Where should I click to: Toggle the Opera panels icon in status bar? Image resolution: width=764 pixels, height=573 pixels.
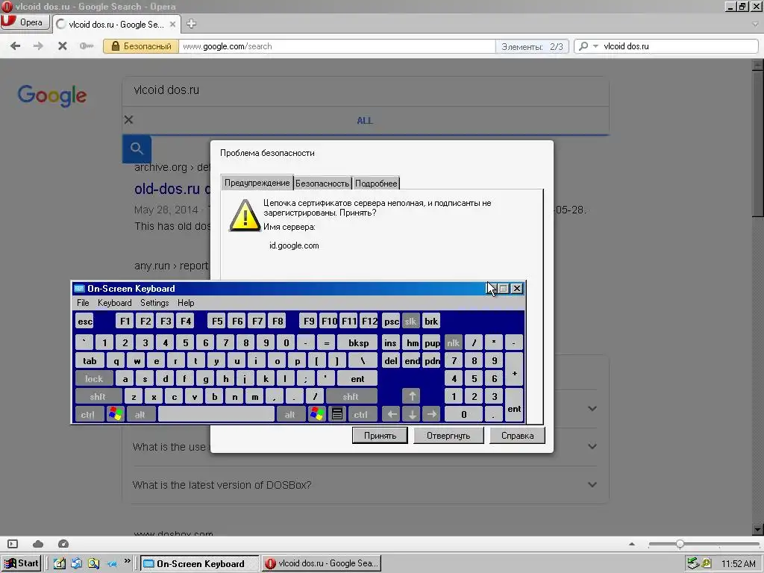13,544
